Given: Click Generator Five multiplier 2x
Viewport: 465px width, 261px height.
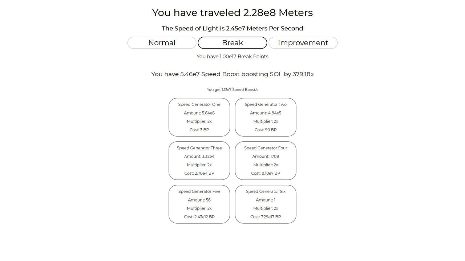Looking at the screenshot, I should point(199,208).
